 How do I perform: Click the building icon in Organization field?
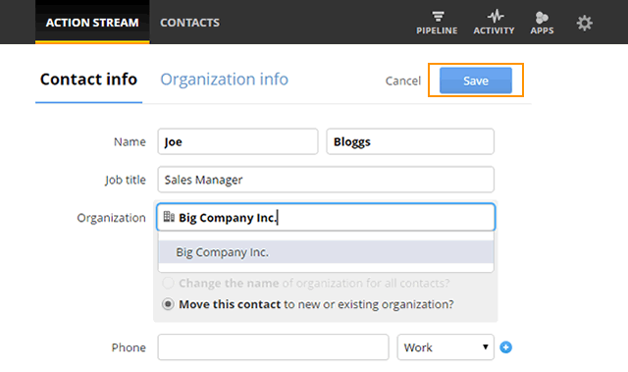point(169,217)
